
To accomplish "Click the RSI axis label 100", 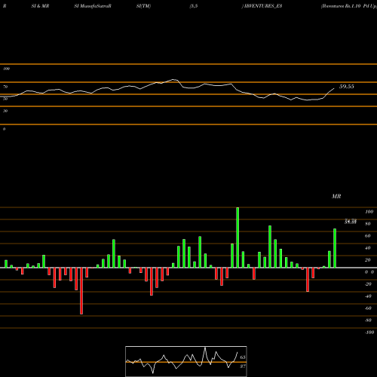I will [6, 69].
